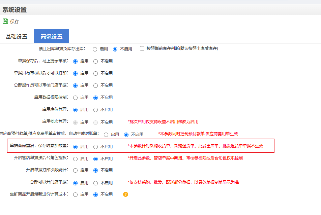Select 不启用 for 启用库位管理
Viewport: 321px width, 215px height.
(96, 110)
